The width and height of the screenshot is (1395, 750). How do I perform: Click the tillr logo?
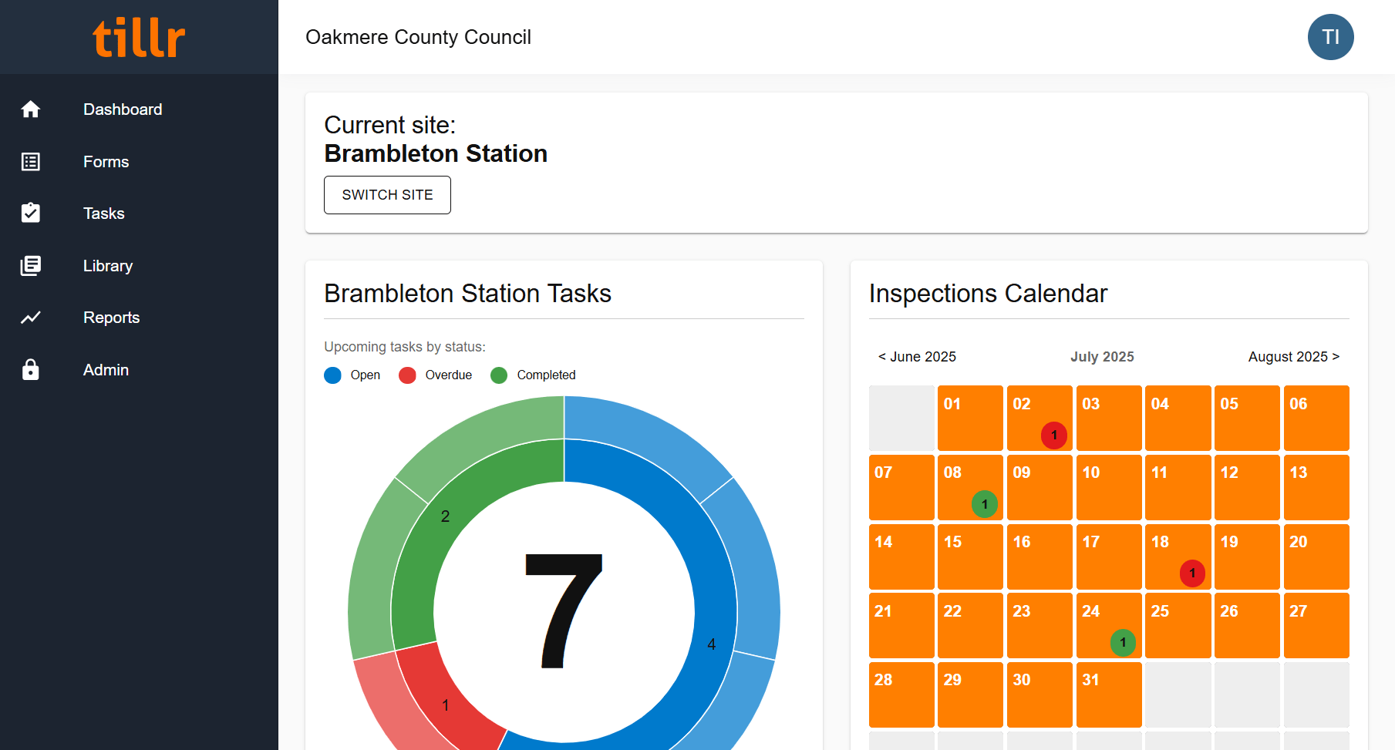[x=139, y=37]
